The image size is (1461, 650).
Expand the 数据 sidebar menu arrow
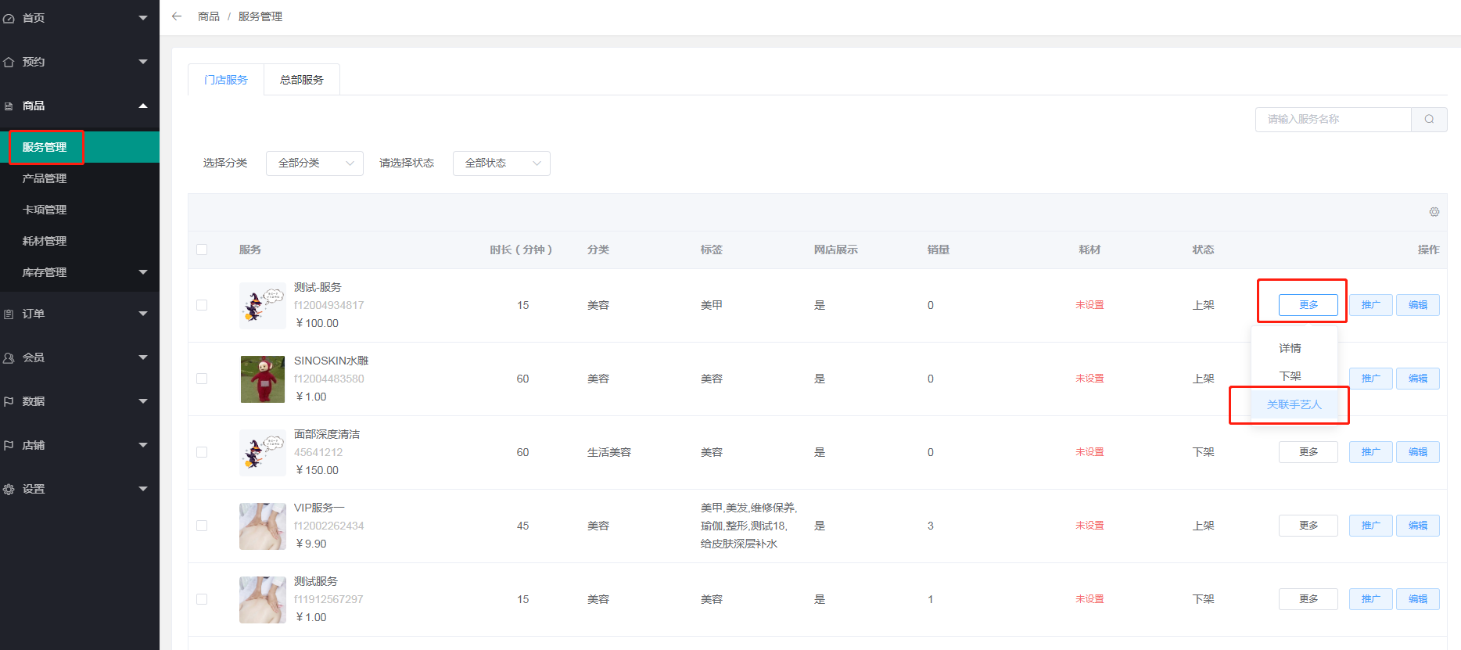tap(143, 401)
